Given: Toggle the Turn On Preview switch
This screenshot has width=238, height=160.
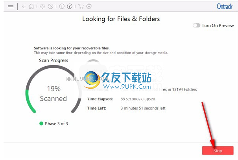Looking at the screenshot, I should [196, 25].
